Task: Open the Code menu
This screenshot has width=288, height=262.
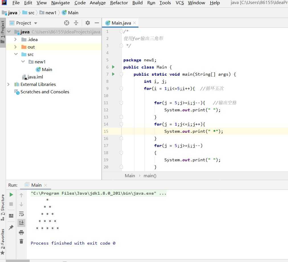Action: pyautogui.click(x=80, y=3)
